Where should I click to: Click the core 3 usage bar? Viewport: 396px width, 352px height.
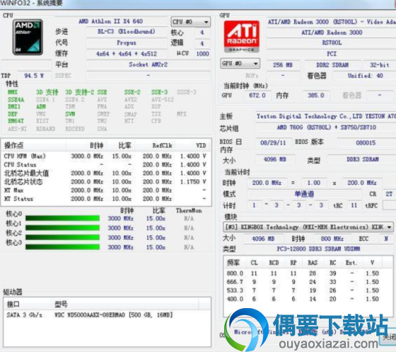coord(62,247)
